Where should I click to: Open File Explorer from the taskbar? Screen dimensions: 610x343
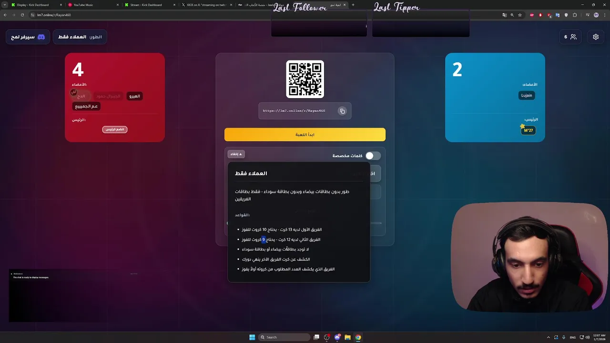(348, 337)
